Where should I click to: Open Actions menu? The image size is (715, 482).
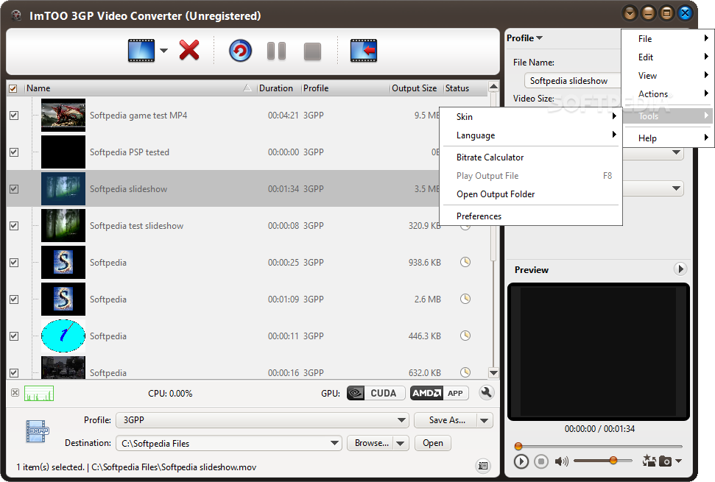pyautogui.click(x=668, y=94)
